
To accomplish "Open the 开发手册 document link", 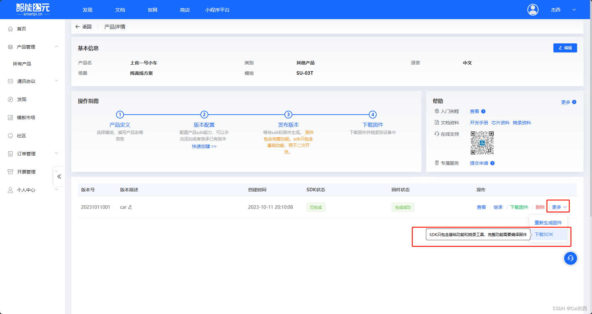I will point(479,123).
